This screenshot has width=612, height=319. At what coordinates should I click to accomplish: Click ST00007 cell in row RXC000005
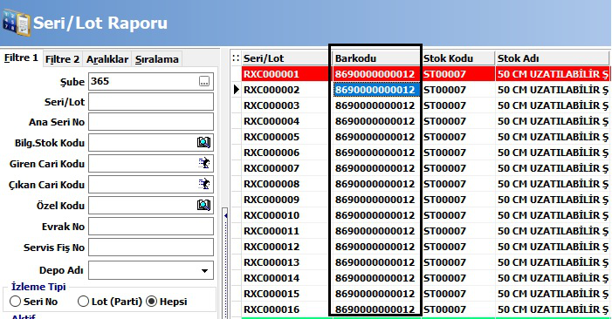(x=458, y=137)
